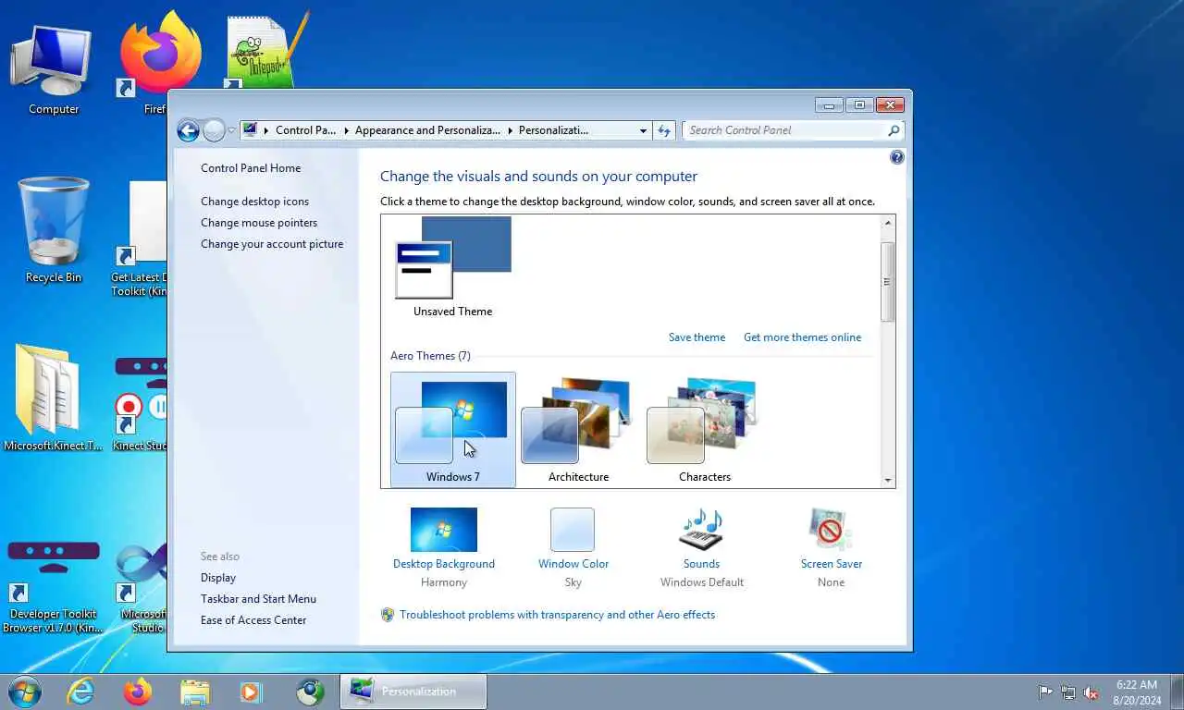Click the Sounds label
The image size is (1184, 710).
click(701, 564)
